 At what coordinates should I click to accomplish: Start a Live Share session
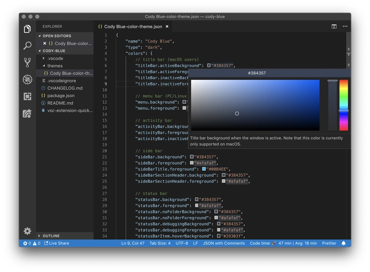tap(56, 243)
